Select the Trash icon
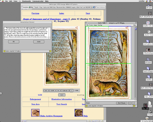The height and width of the screenshot is (122, 153). [x=149, y=111]
